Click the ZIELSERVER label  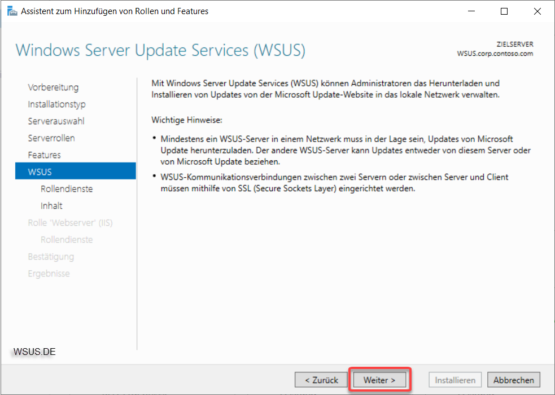tap(515, 44)
